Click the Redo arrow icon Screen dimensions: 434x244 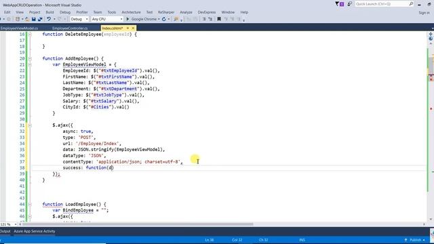coord(59,19)
